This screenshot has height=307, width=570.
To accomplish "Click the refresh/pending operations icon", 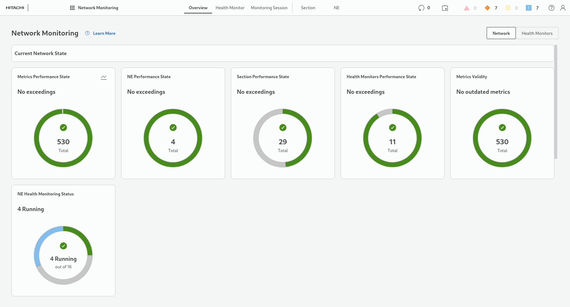I will tap(421, 8).
